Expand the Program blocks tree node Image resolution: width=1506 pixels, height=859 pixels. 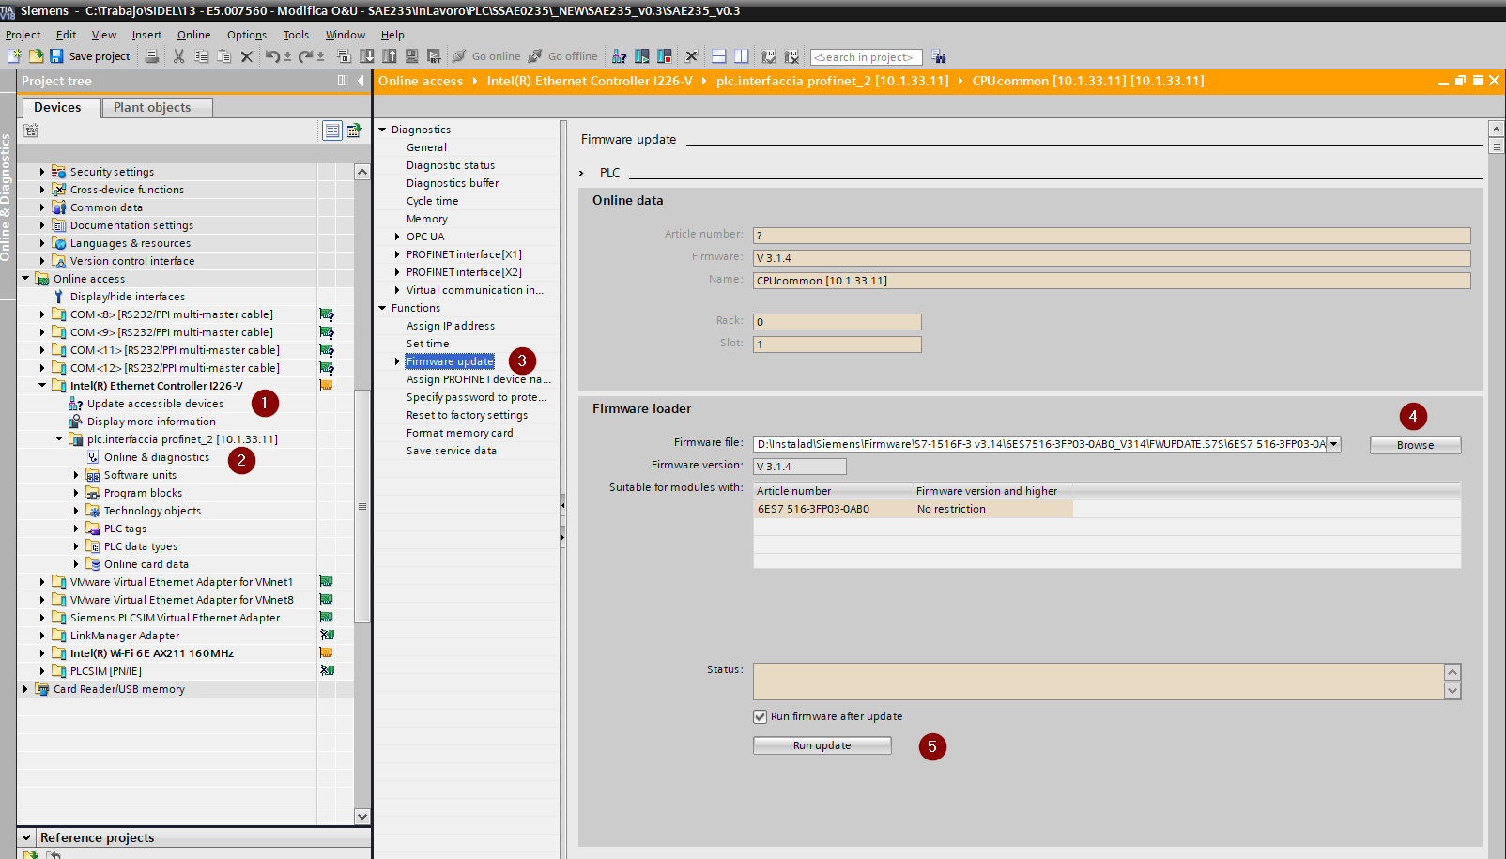coord(76,493)
